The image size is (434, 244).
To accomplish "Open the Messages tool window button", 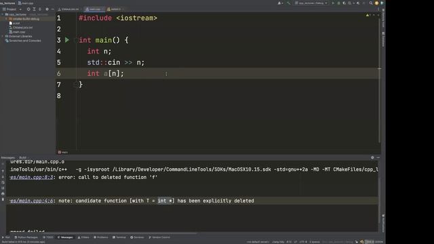I will (65, 237).
